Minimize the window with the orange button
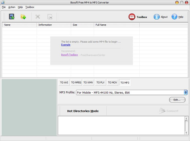 177,3
